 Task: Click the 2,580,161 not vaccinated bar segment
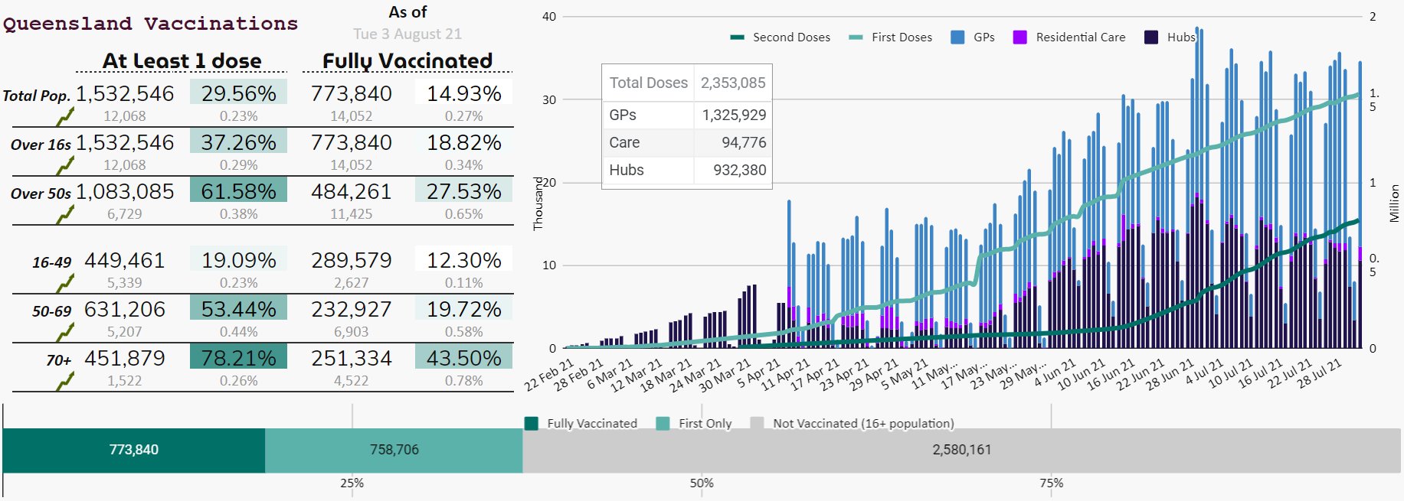click(x=961, y=450)
